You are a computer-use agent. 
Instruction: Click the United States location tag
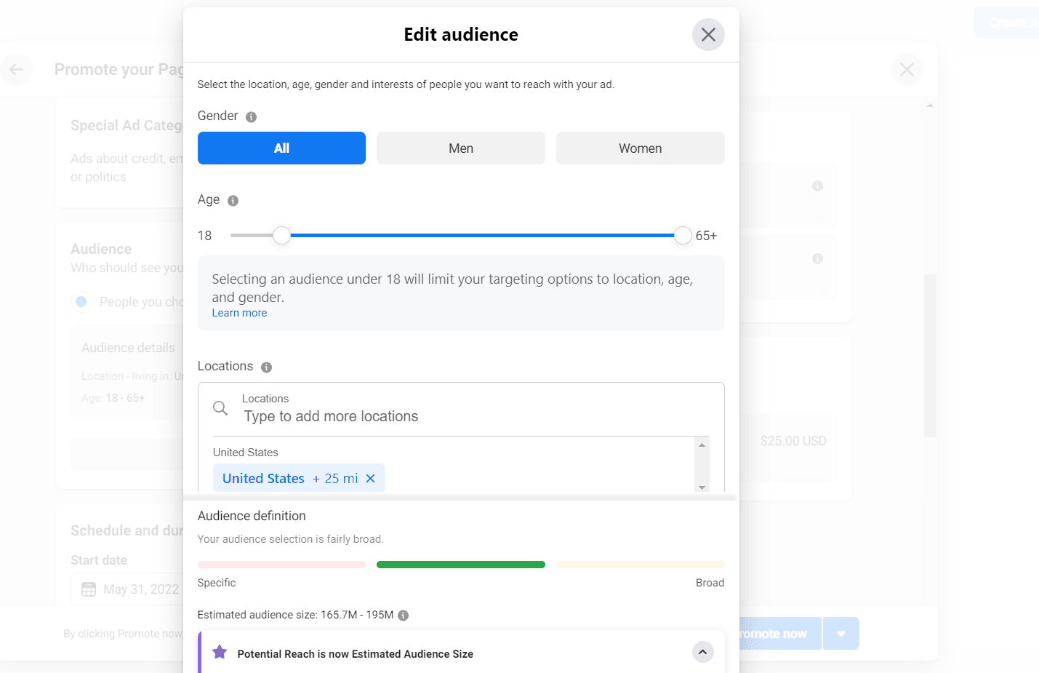click(x=263, y=479)
